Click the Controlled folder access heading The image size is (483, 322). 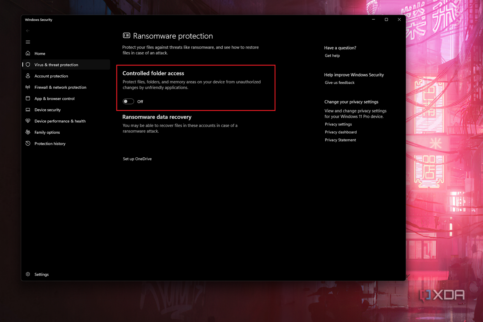click(x=153, y=73)
